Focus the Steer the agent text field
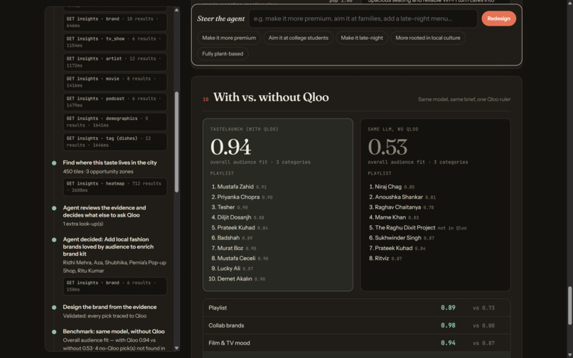The image size is (573, 358). tap(363, 18)
